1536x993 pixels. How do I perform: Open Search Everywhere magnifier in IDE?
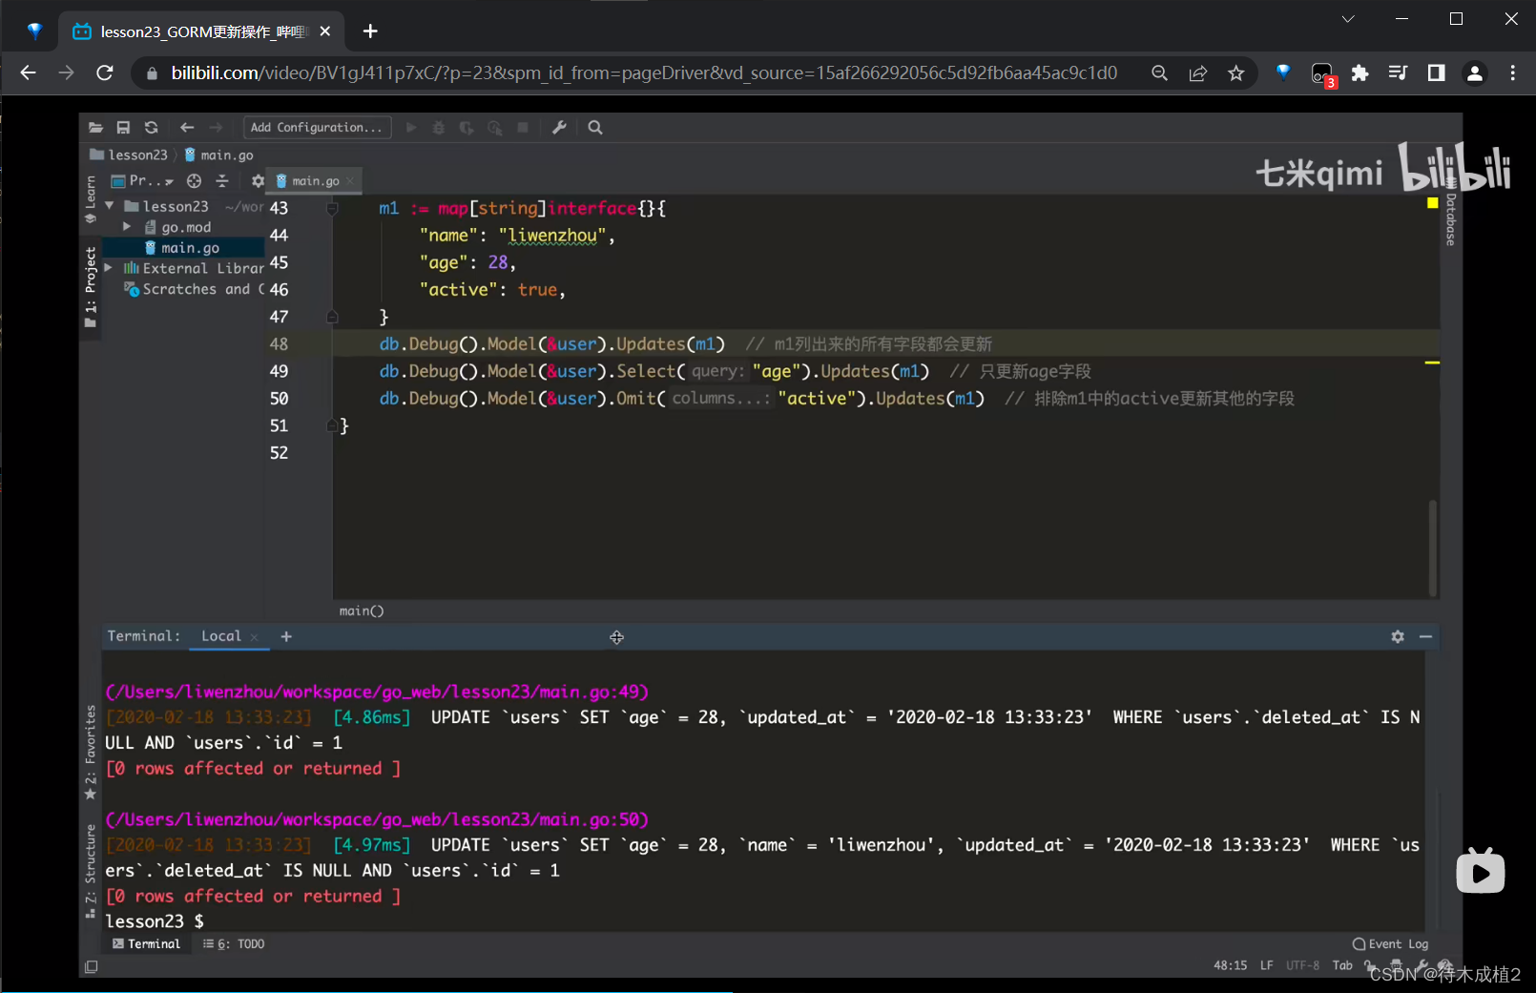(595, 128)
